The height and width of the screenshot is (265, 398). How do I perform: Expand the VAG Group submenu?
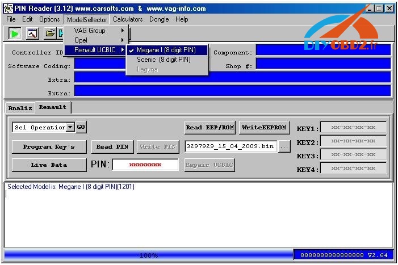97,31
